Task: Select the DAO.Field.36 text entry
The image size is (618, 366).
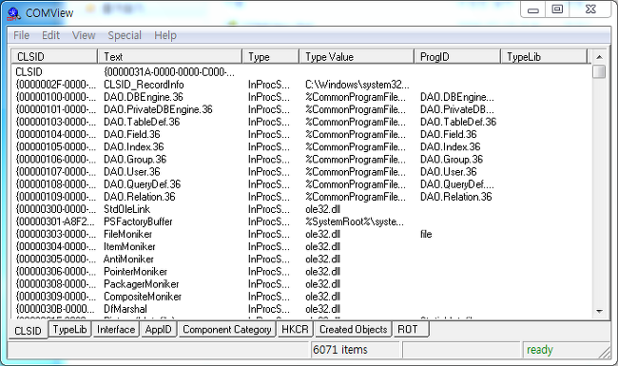Action: click(x=131, y=134)
